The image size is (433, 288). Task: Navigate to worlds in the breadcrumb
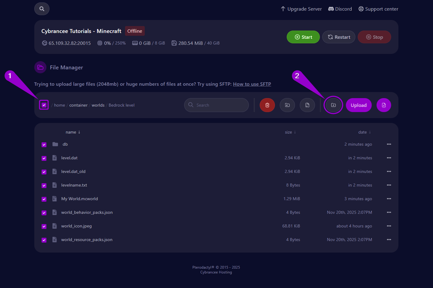[x=98, y=105]
